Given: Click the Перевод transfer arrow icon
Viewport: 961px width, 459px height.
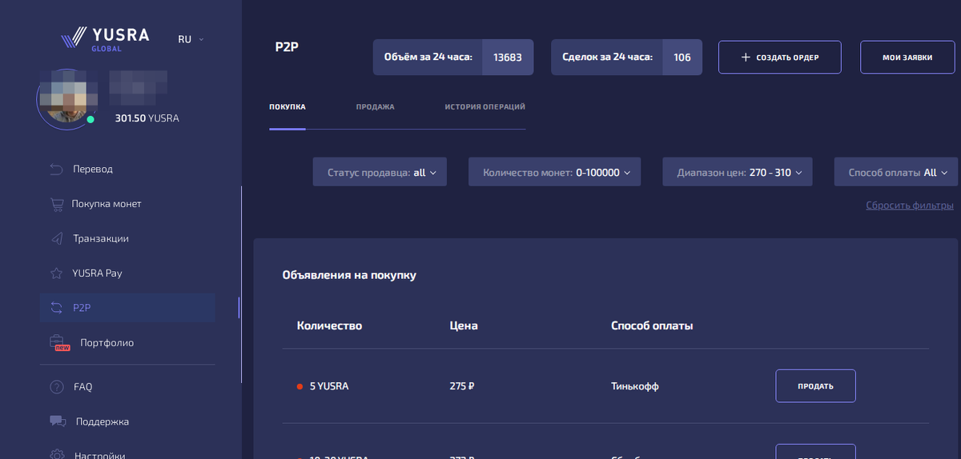Looking at the screenshot, I should click(x=56, y=169).
